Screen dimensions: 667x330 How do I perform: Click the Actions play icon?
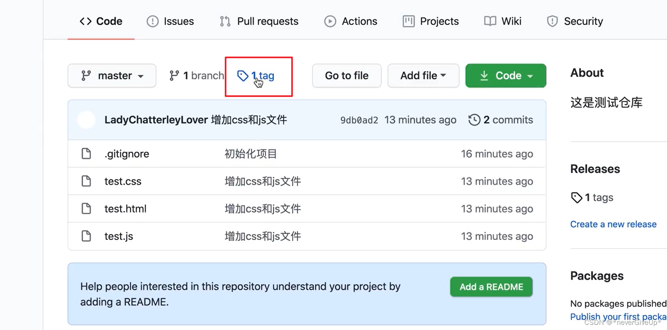tap(330, 21)
